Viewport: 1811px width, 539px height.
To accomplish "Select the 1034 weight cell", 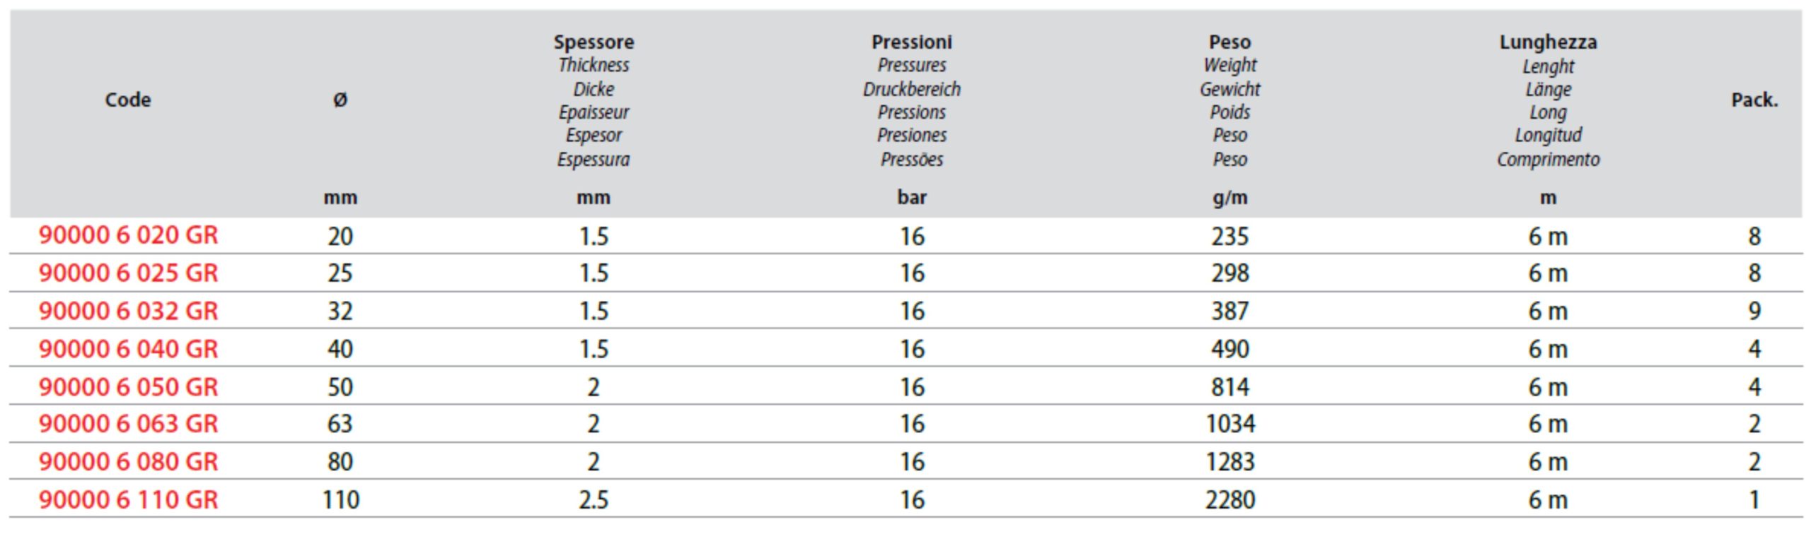I will 1230,424.
